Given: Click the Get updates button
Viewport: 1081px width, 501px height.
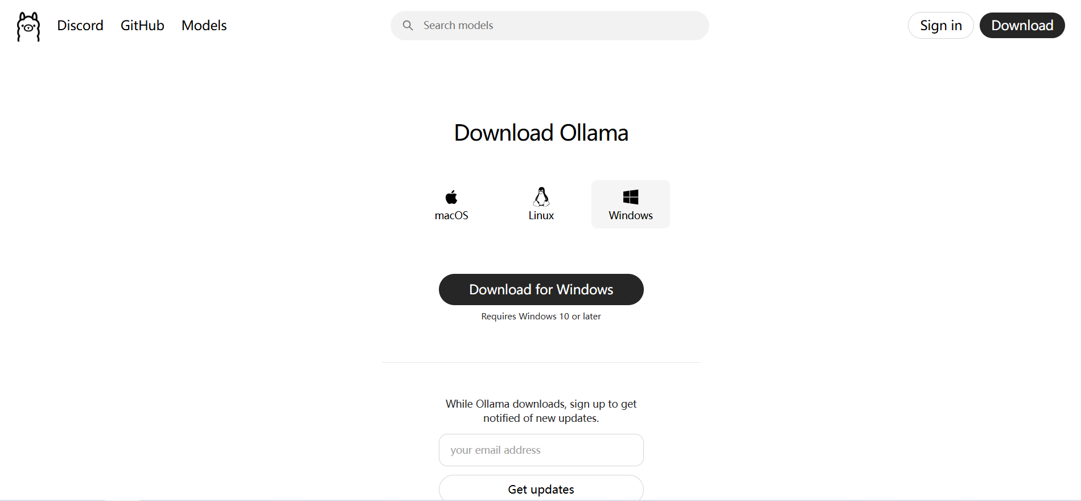Looking at the screenshot, I should (541, 488).
